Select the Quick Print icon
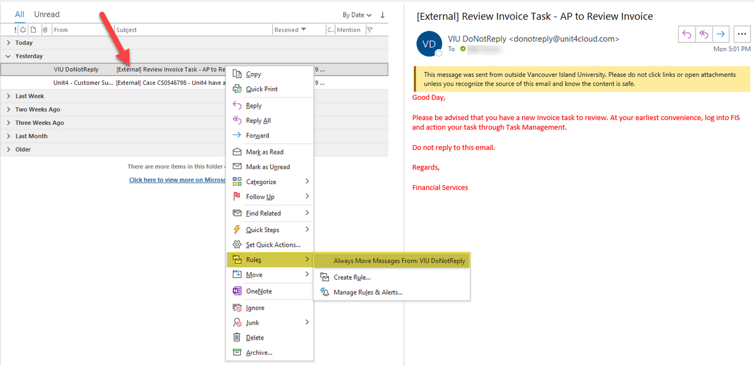Image resolution: width=754 pixels, height=366 pixels. (237, 89)
